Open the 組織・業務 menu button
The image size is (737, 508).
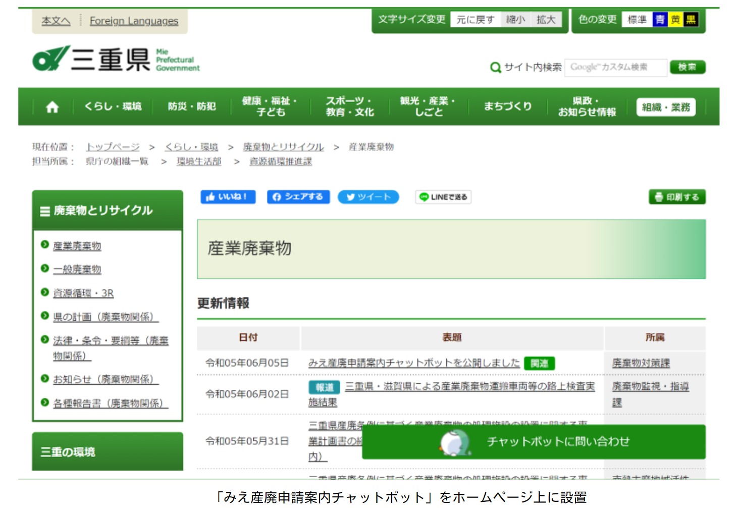point(666,107)
